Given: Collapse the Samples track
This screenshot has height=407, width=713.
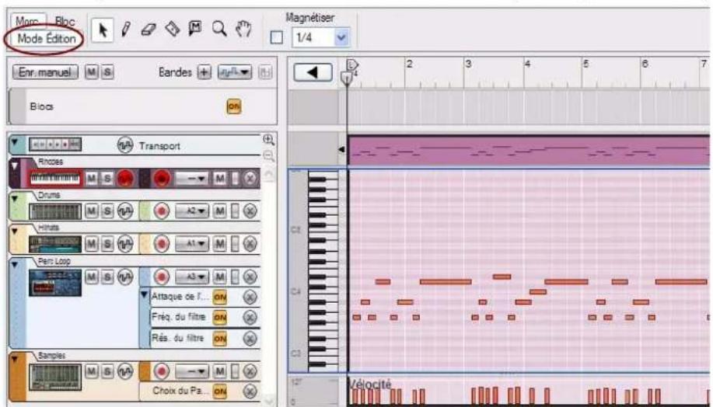Looking at the screenshot, I should click(14, 360).
